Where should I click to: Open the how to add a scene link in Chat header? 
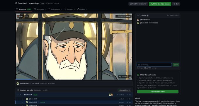click(x=173, y=16)
